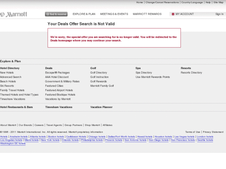
Task: Open Affiliates footer link
Action: coord(107,125)
